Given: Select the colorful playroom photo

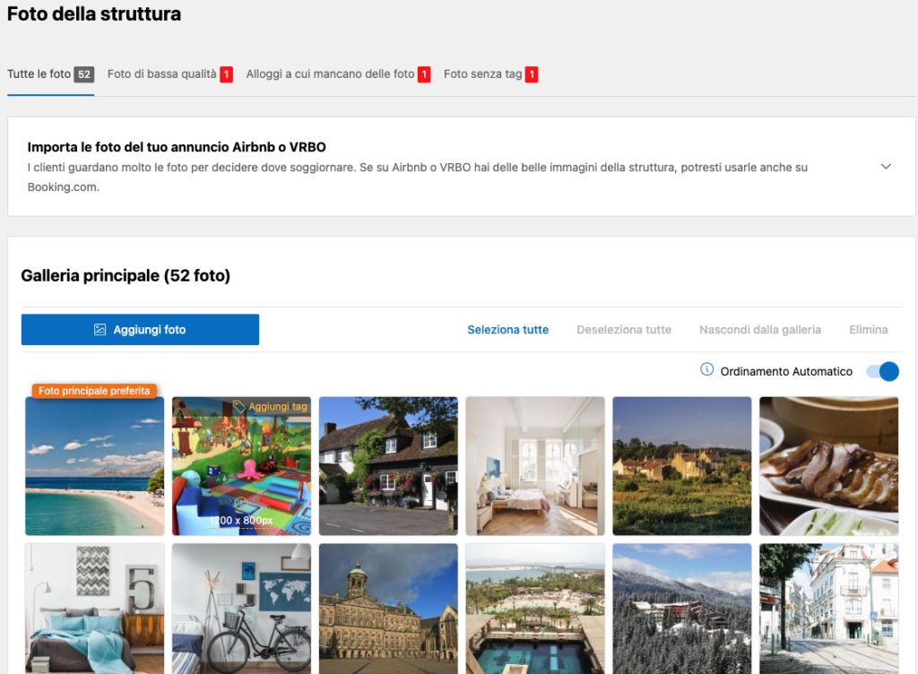Looking at the screenshot, I should [x=242, y=466].
